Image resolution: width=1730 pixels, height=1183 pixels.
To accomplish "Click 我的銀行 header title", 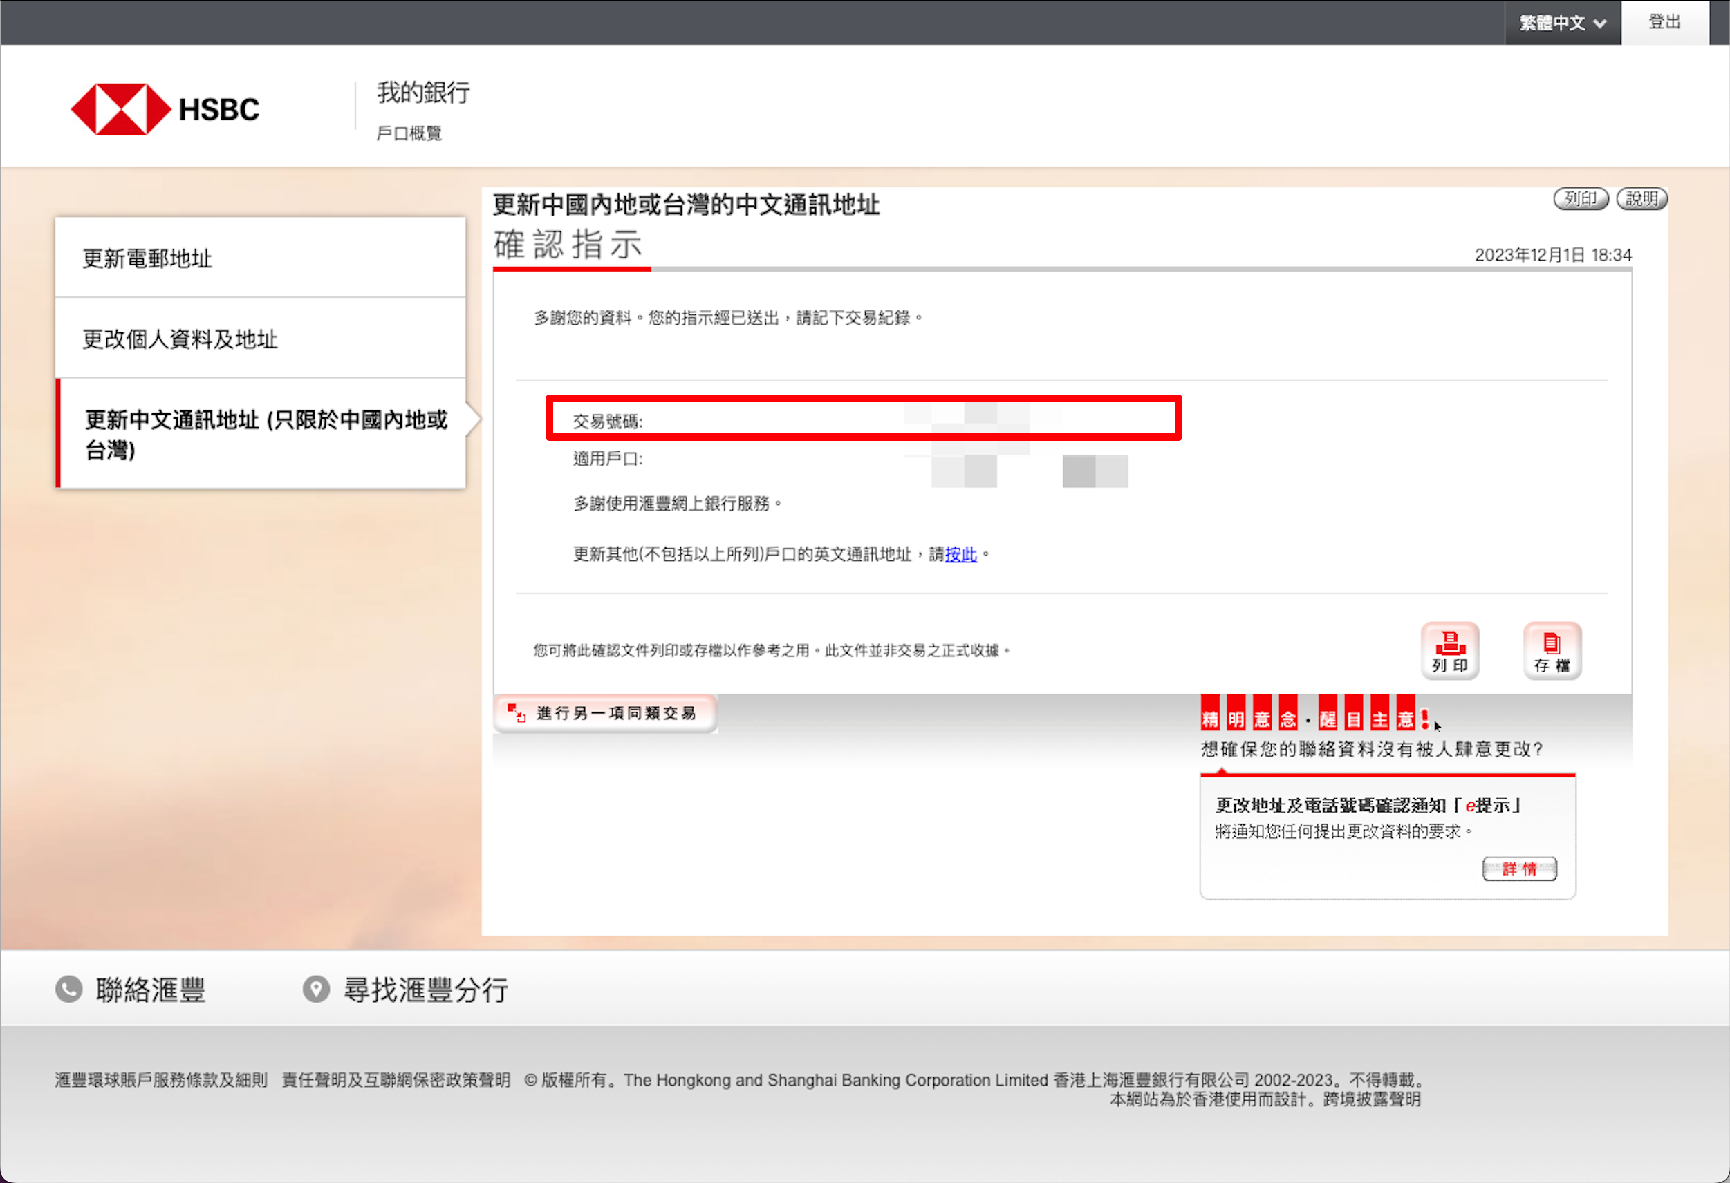I will pyautogui.click(x=423, y=93).
